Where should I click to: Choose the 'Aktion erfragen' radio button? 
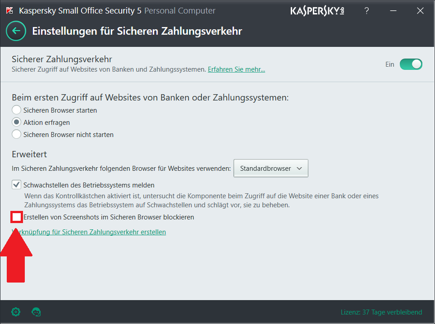(x=16, y=122)
